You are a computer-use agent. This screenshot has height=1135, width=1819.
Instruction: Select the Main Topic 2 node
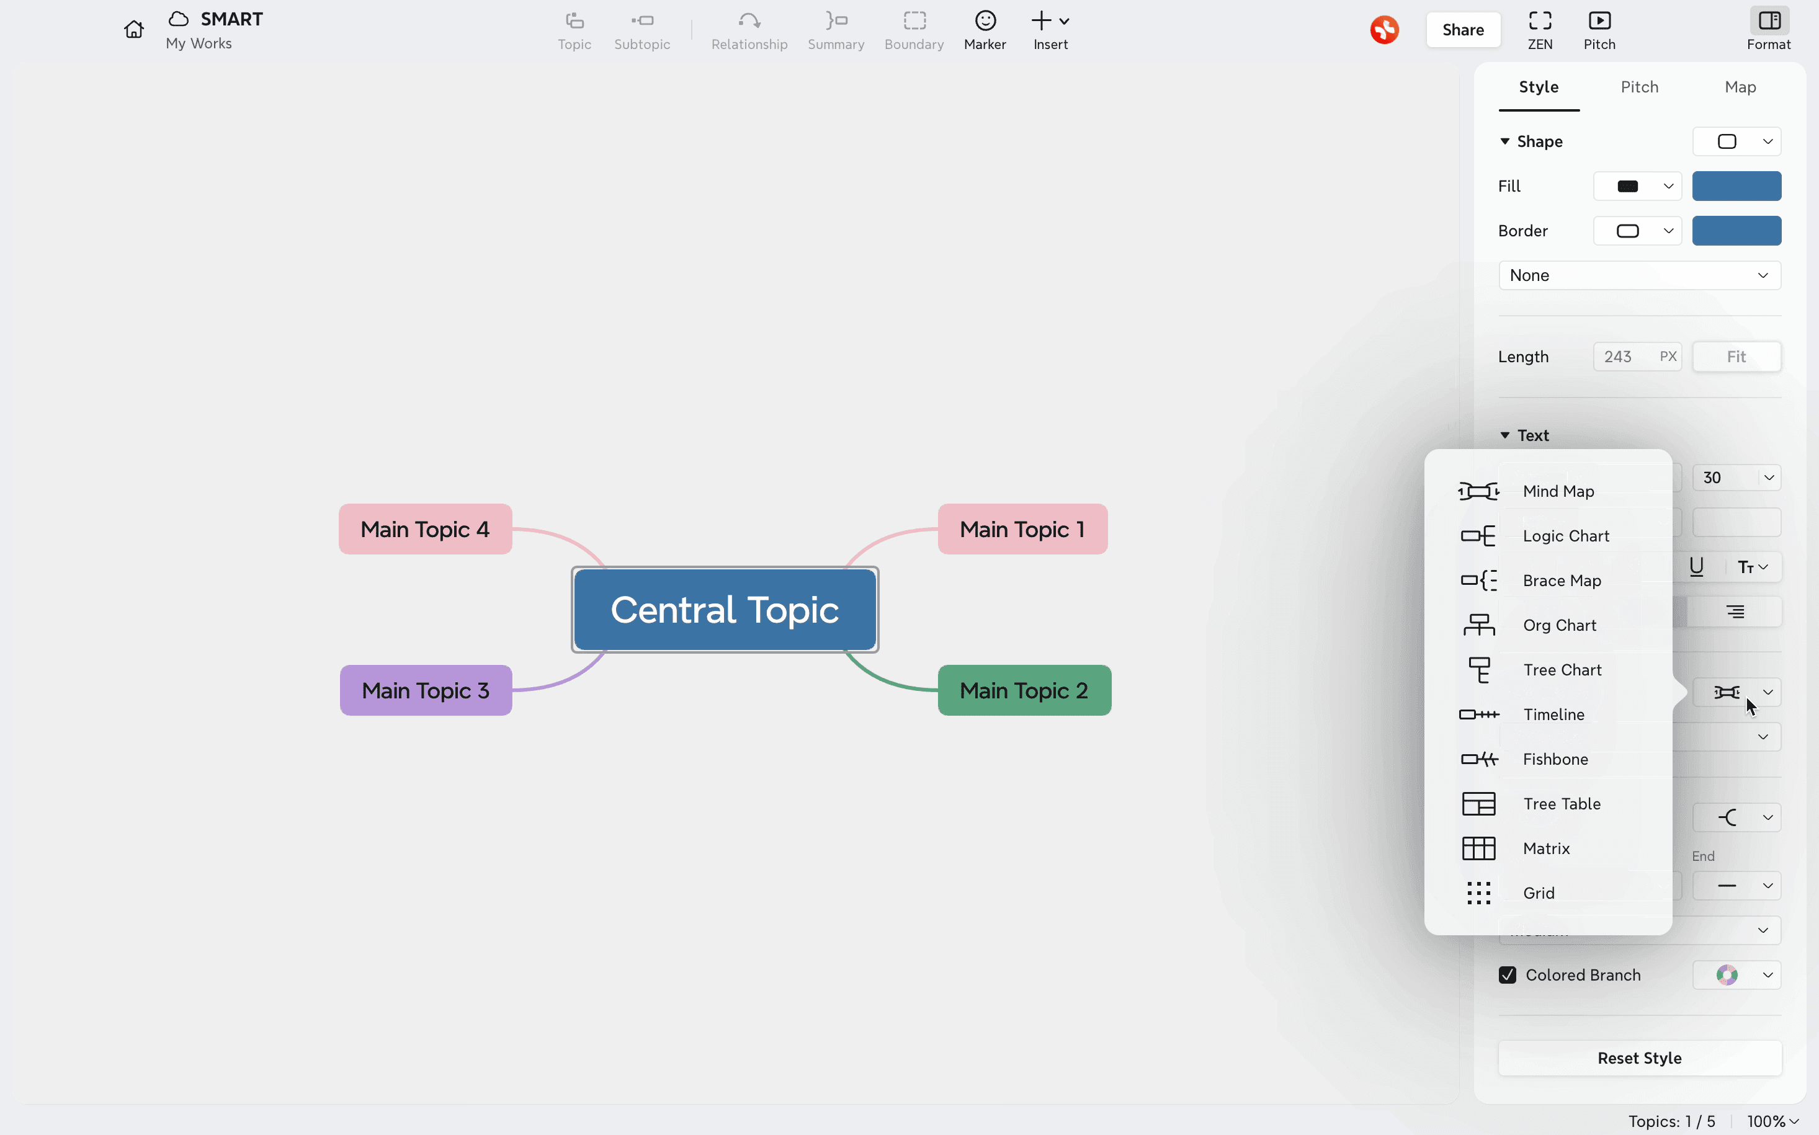coord(1024,690)
